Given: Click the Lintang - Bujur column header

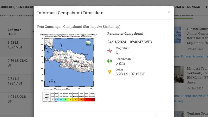Looking at the screenshot, I should pos(14,32).
